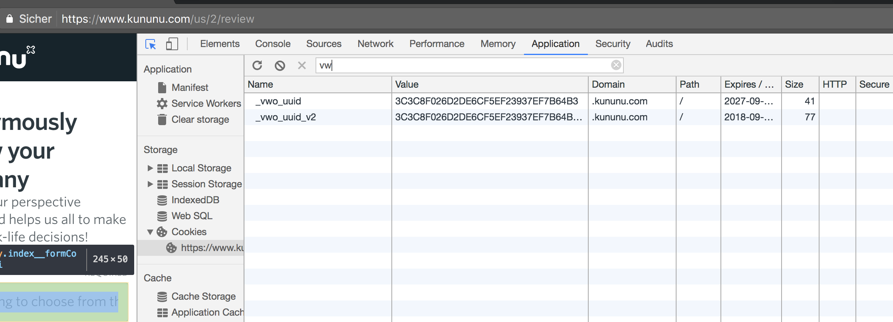Image resolution: width=893 pixels, height=322 pixels.
Task: Switch to the Network tab
Action: click(x=375, y=44)
